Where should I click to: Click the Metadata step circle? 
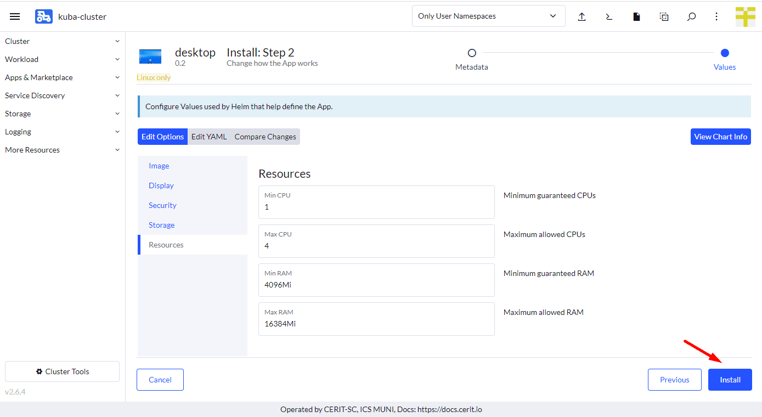click(x=472, y=53)
